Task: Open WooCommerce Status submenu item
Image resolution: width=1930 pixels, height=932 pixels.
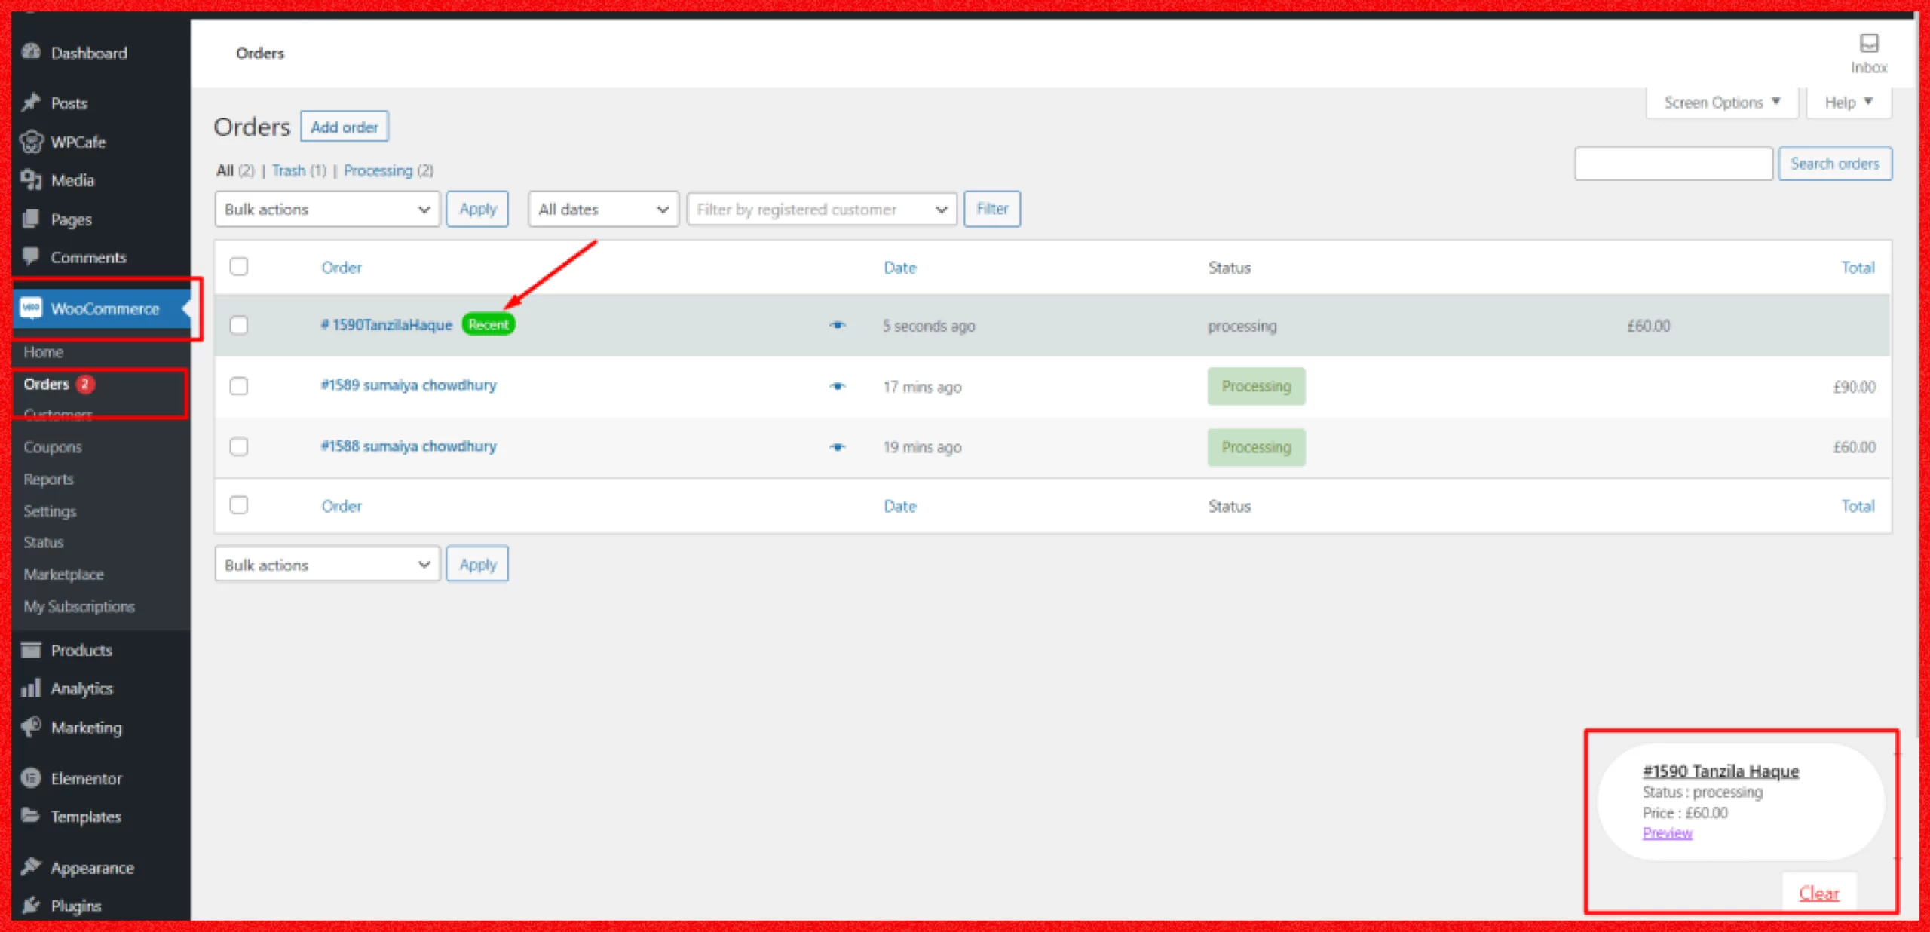Action: coord(44,542)
